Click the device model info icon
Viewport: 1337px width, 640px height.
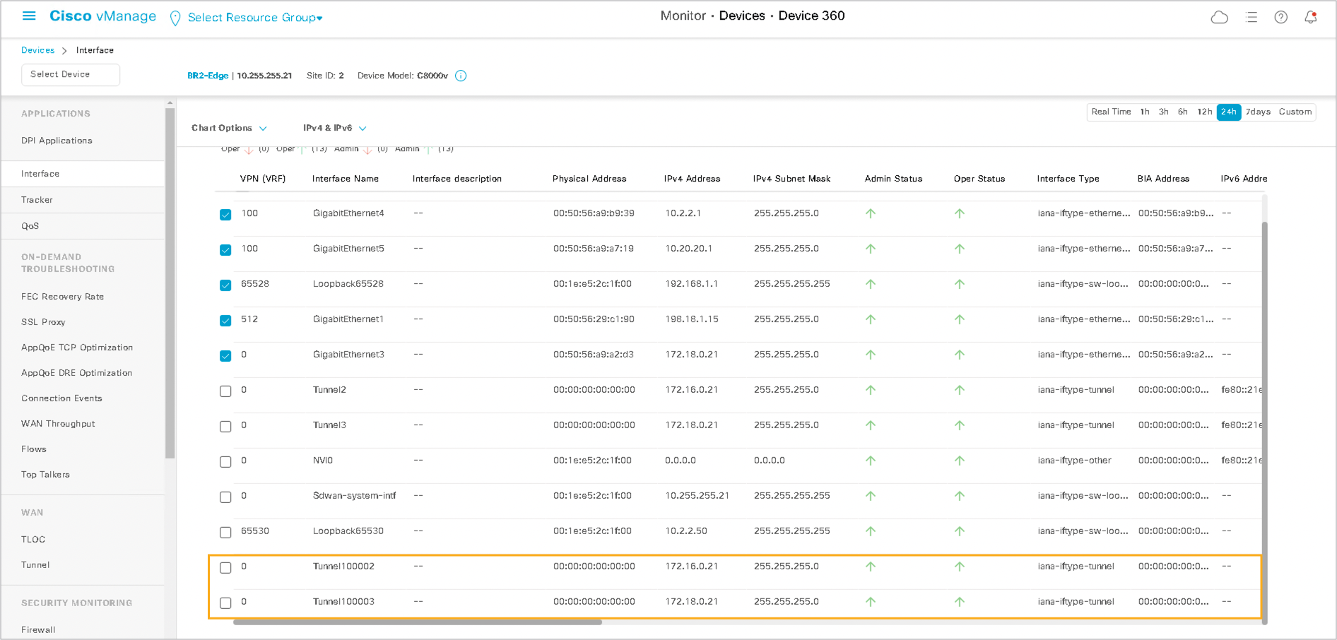tap(461, 76)
